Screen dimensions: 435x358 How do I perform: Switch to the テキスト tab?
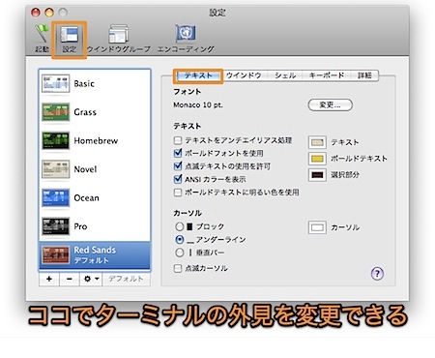(x=198, y=75)
